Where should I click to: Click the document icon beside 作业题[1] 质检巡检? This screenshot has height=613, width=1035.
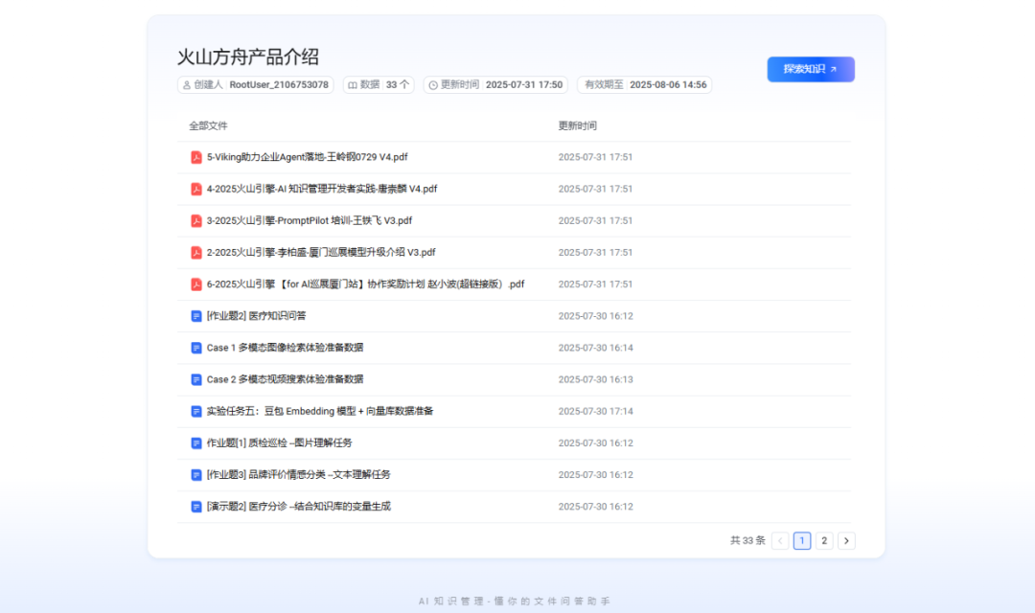pyautogui.click(x=196, y=443)
